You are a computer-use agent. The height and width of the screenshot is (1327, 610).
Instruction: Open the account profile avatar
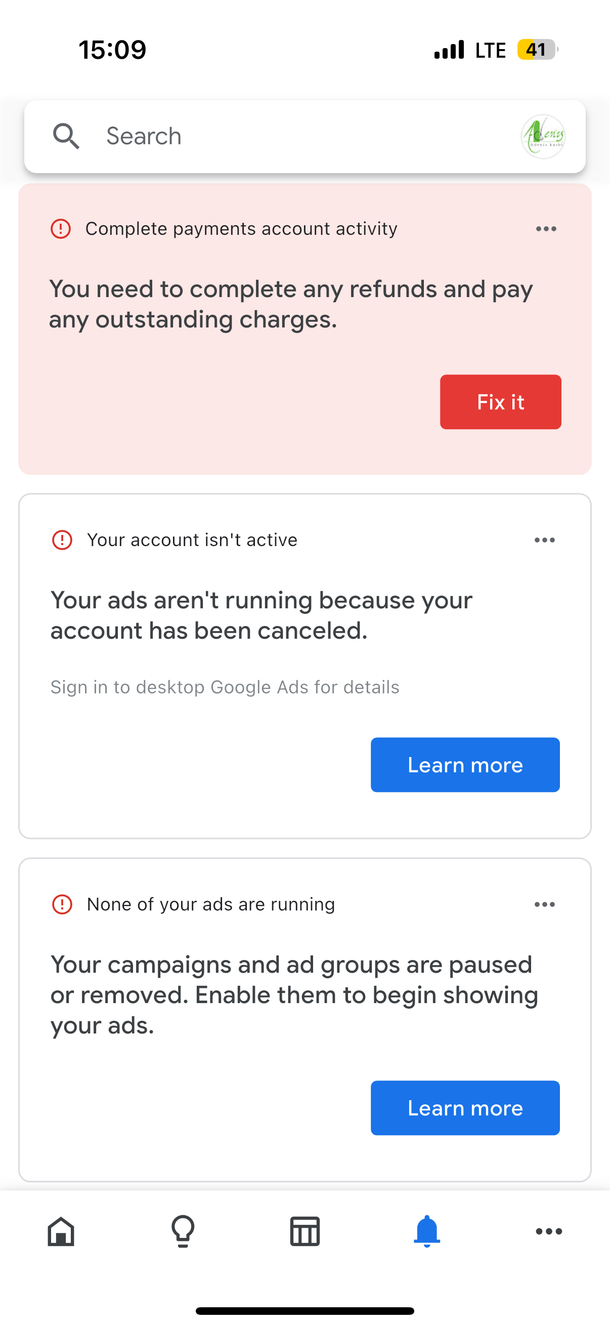point(543,137)
